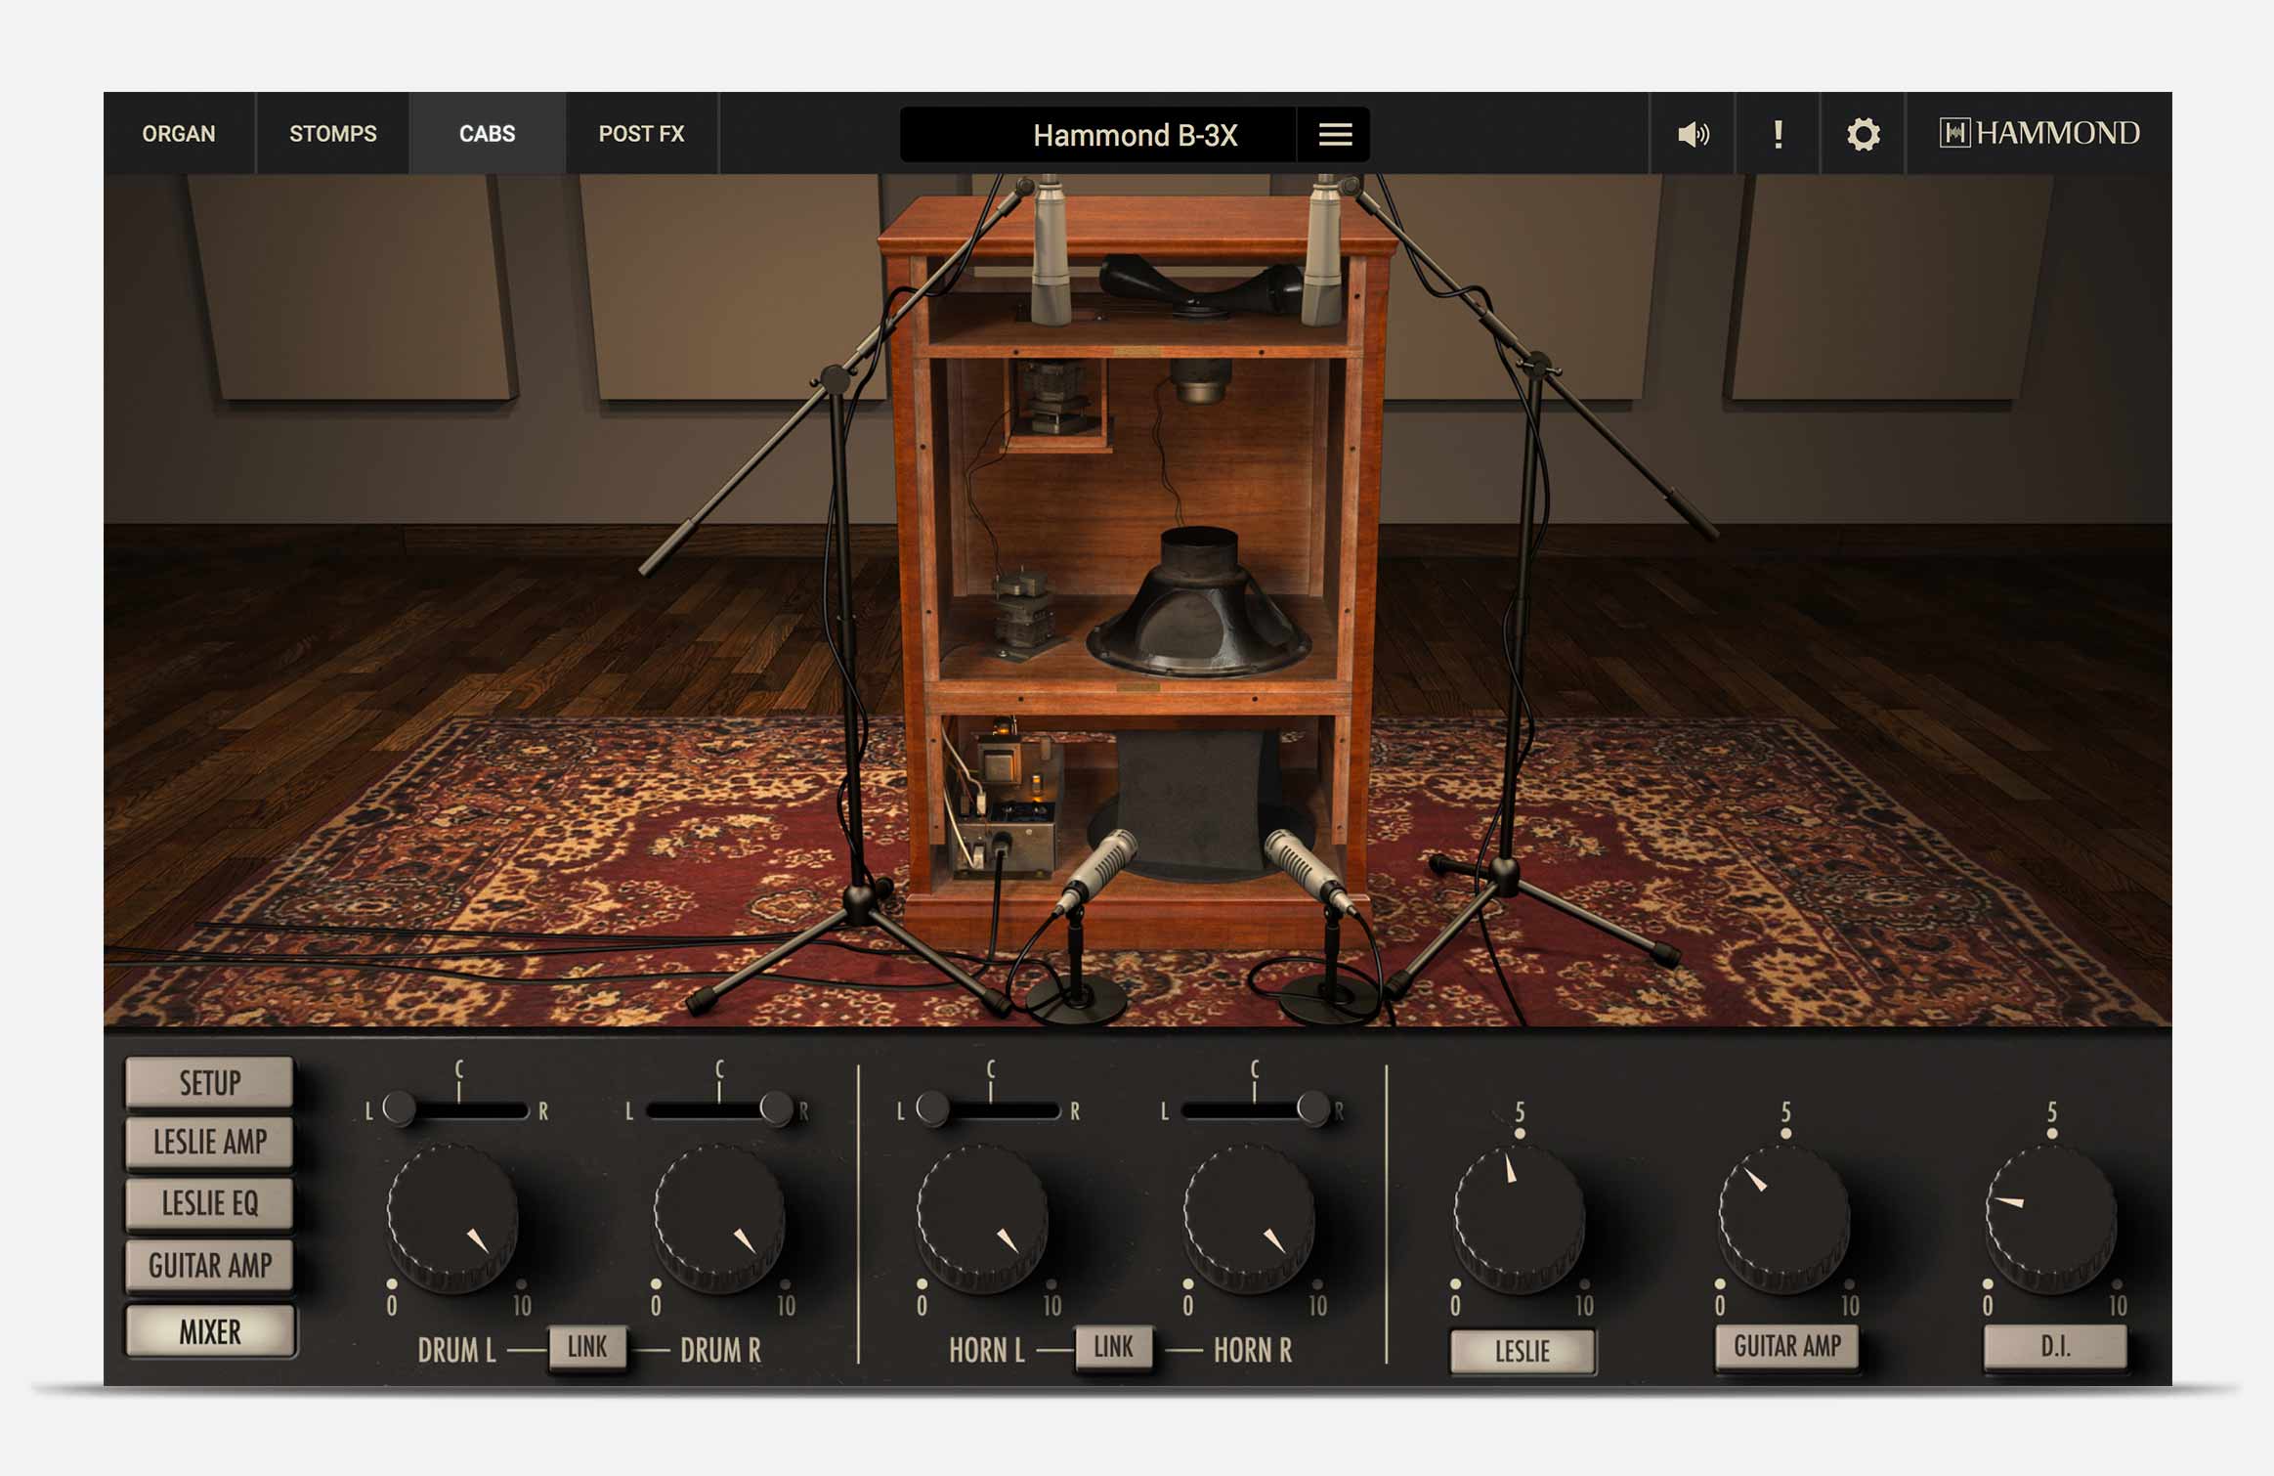This screenshot has height=1476, width=2274.
Task: Click the Hammond logo
Action: 2039,133
